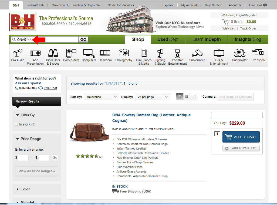Image resolution: width=277 pixels, height=205 pixels.
Task: Switch to list view layout icon
Action: 180,97
